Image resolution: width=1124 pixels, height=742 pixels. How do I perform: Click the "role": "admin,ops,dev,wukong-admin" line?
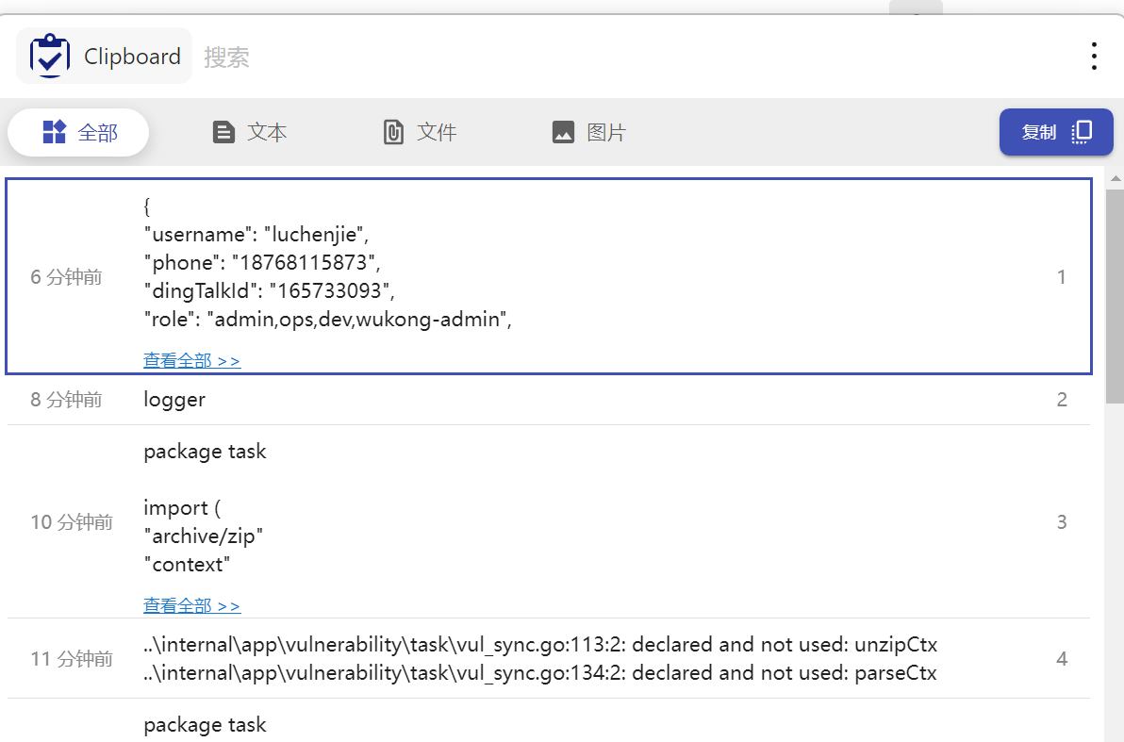coord(327,319)
